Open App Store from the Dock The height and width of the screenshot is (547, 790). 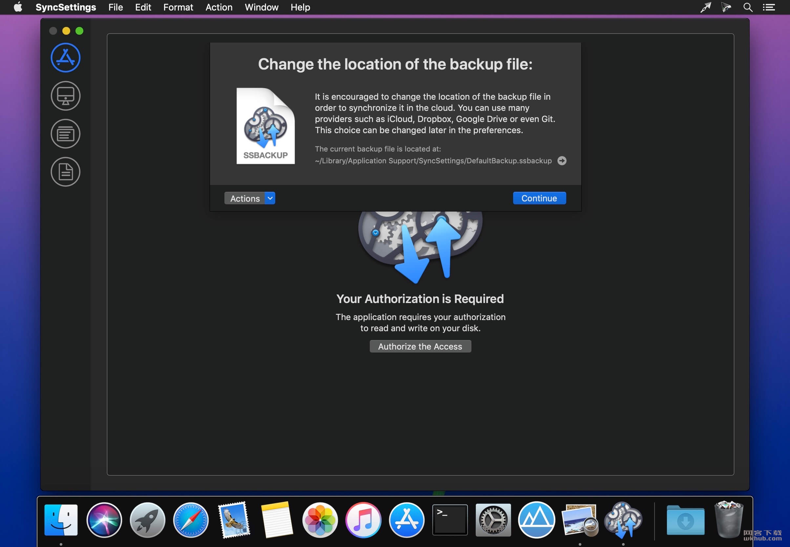(x=406, y=520)
